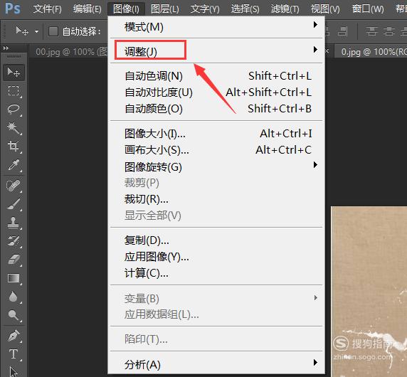The width and height of the screenshot is (407, 377).
Task: Select the Eraser tool
Action: point(14,259)
